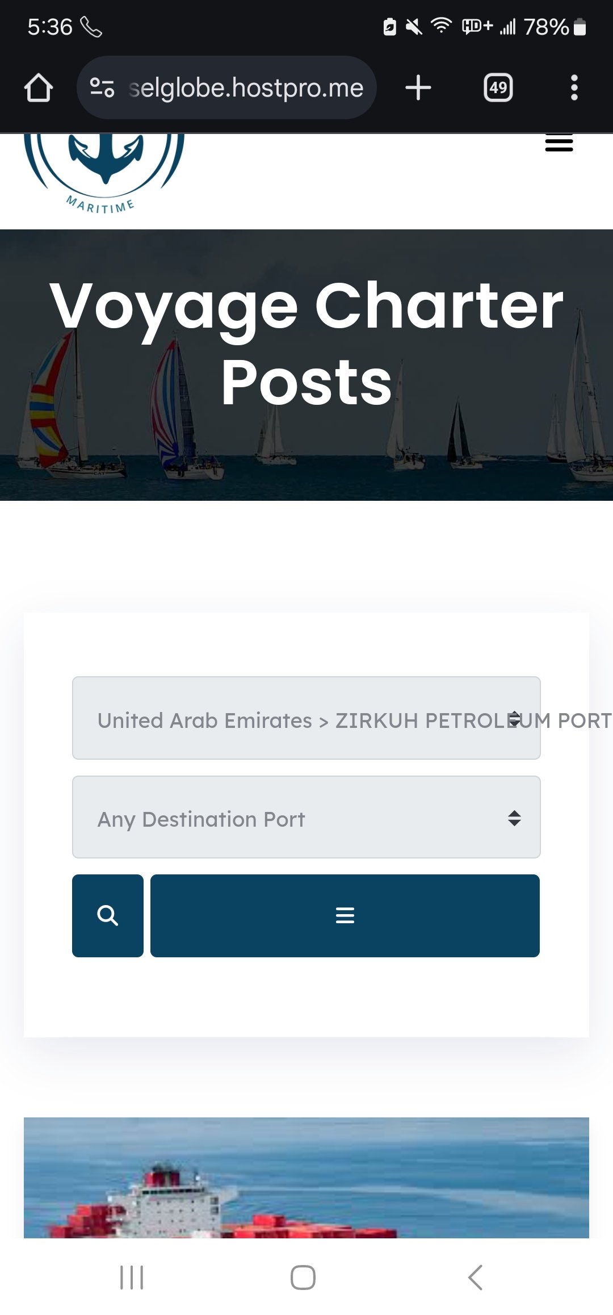Open the browser three-dot menu
This screenshot has width=613, height=1315.
[x=574, y=88]
